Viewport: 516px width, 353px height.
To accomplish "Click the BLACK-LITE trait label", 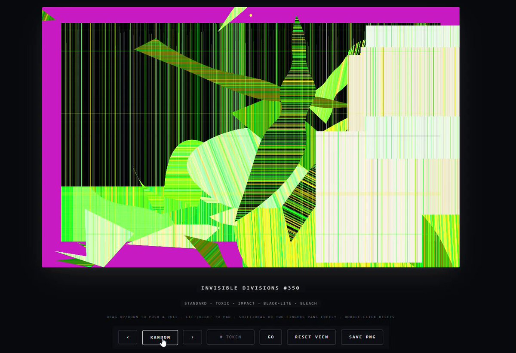I will pos(278,303).
